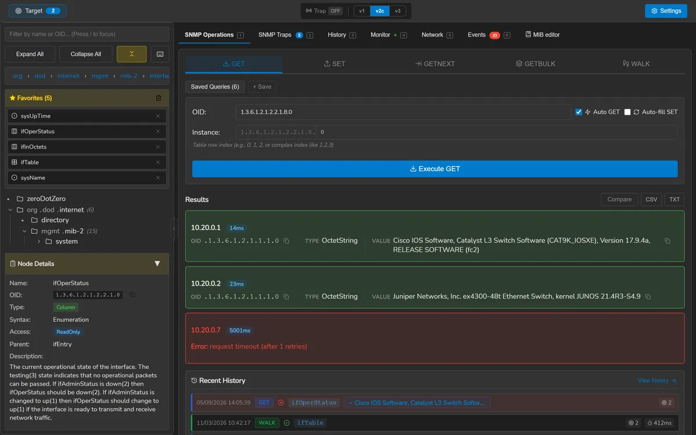This screenshot has height=435, width=696.
Task: Click the Execute GET button
Action: pyautogui.click(x=435, y=169)
